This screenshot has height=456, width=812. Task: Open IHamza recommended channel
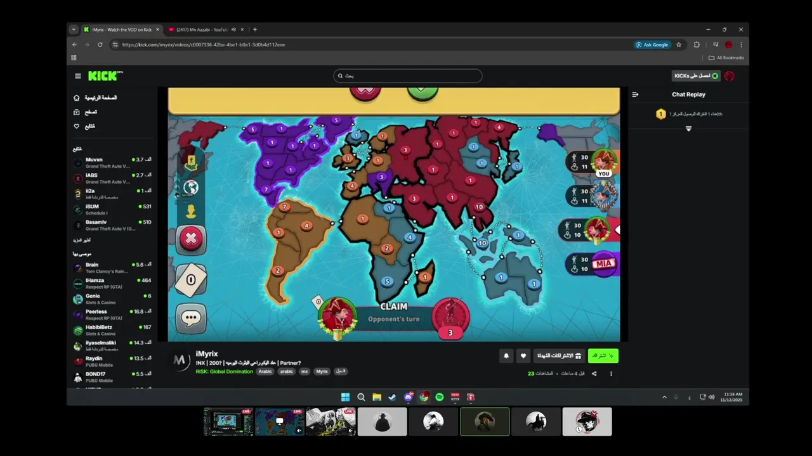click(x=112, y=284)
